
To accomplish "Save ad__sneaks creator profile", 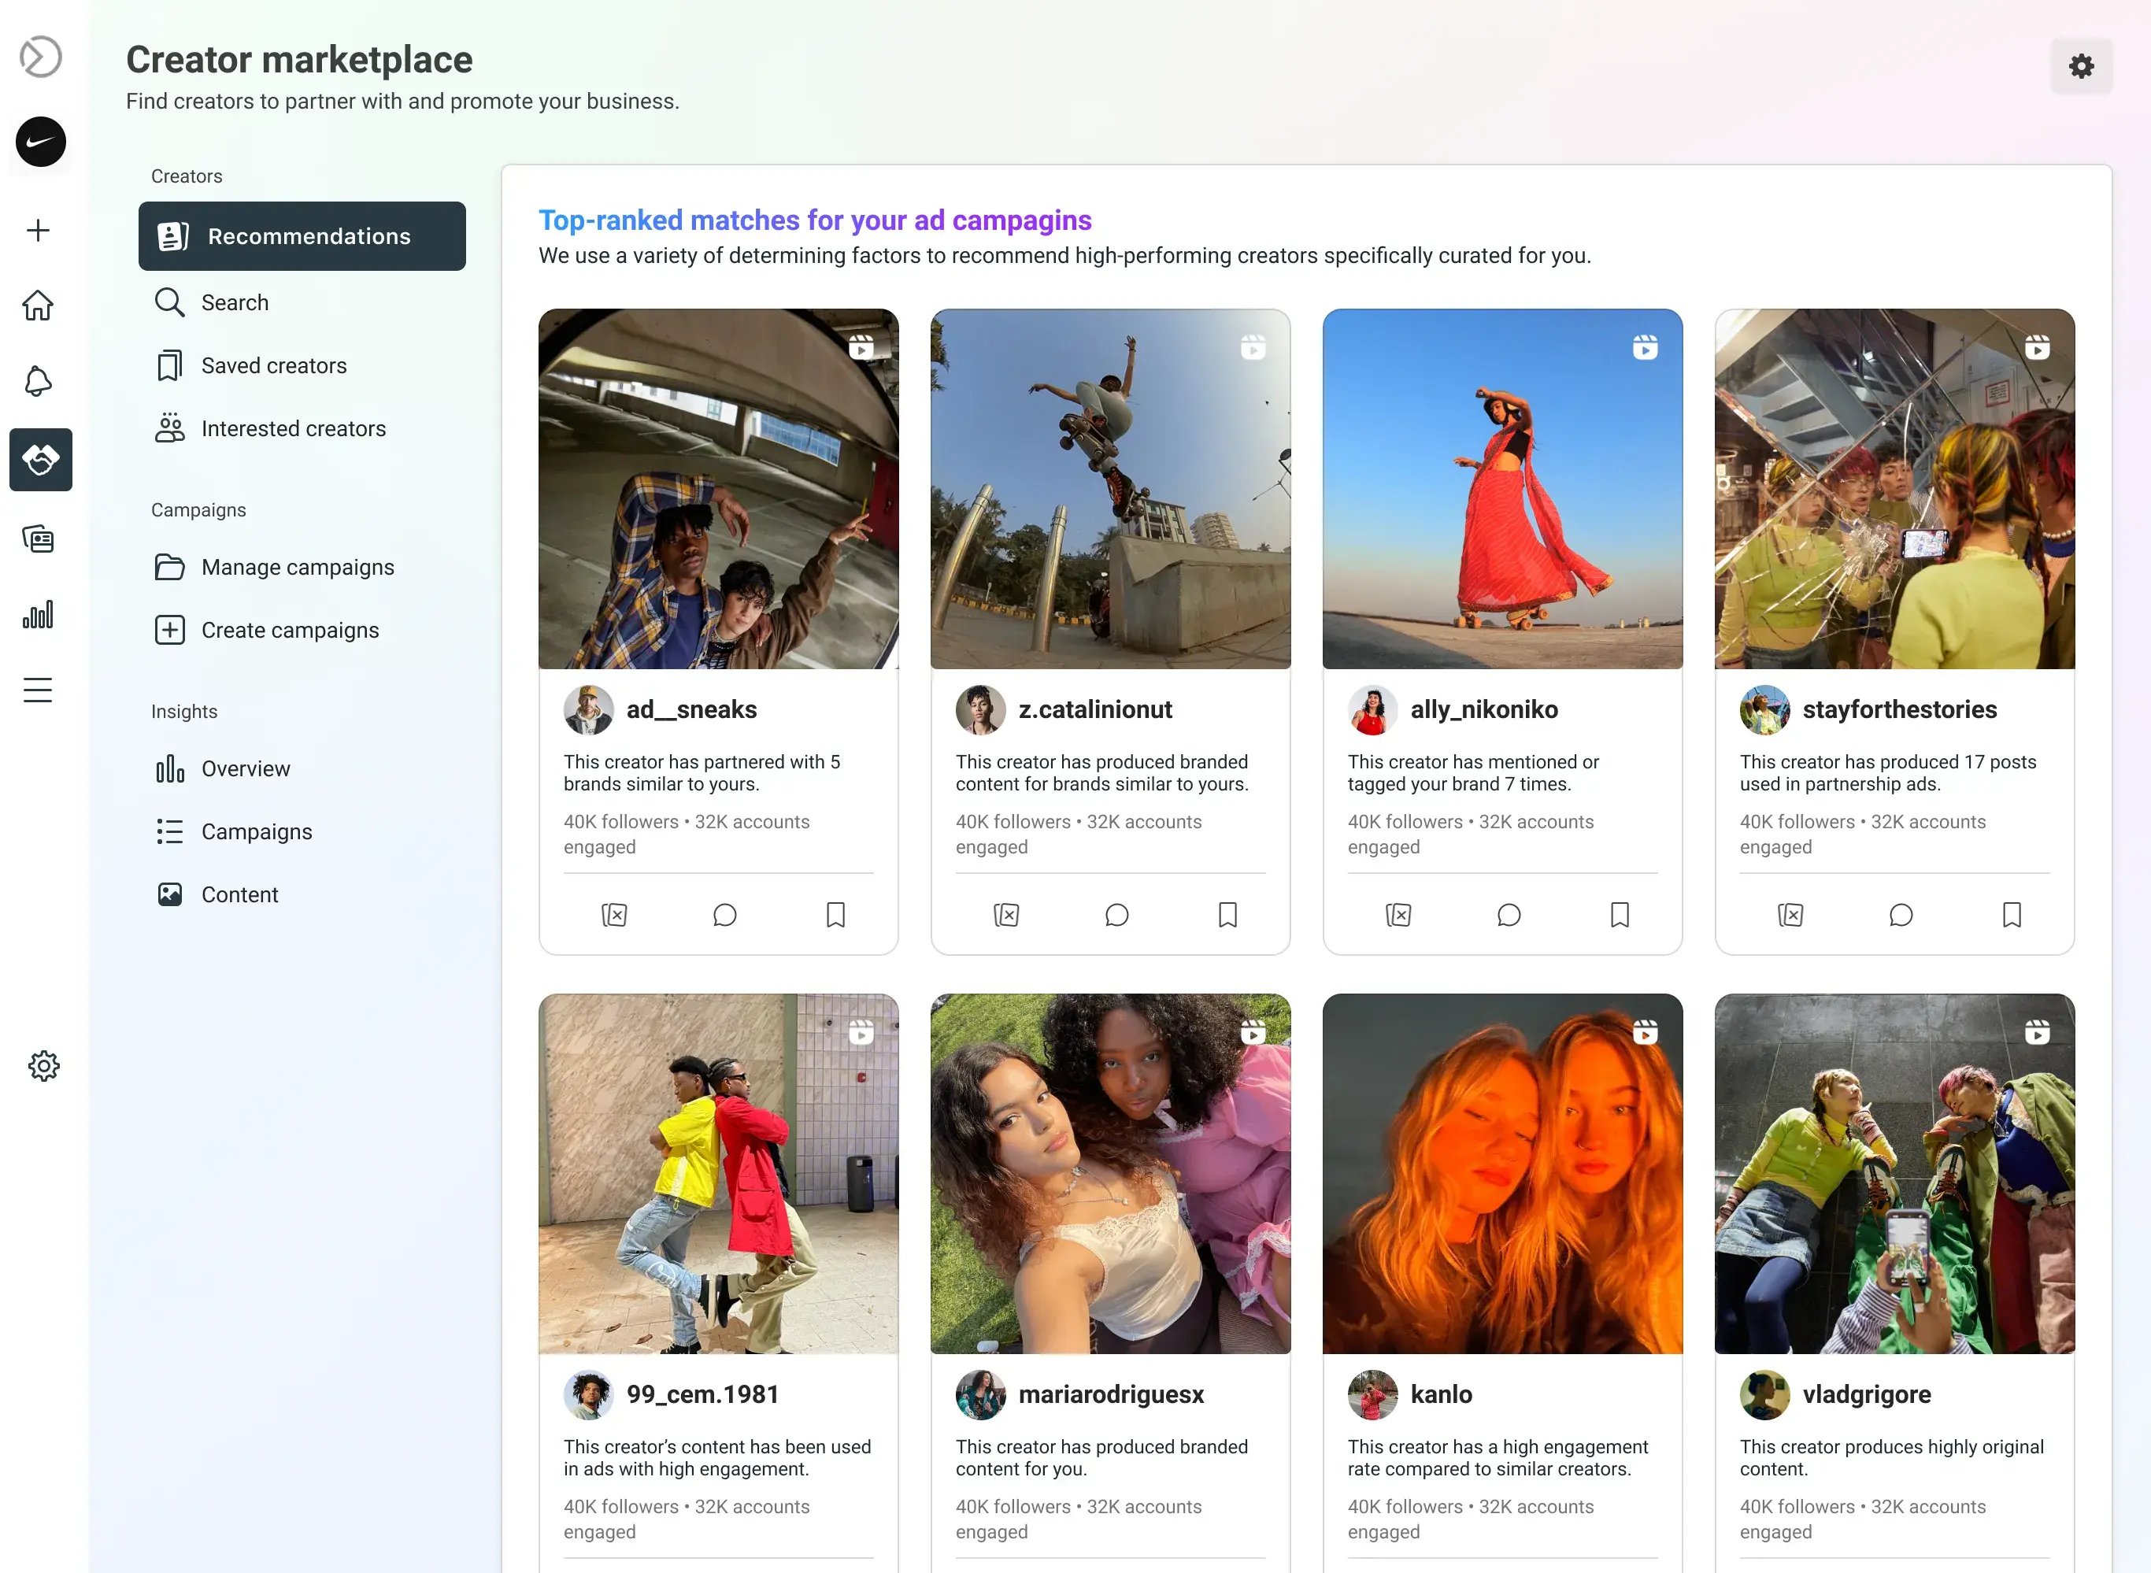I will [x=831, y=913].
